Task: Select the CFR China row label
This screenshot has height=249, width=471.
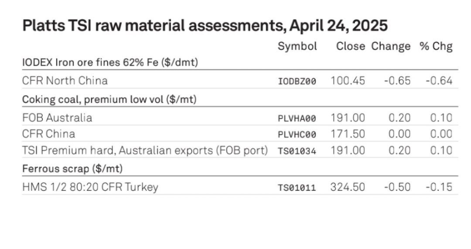Action: tap(48, 134)
